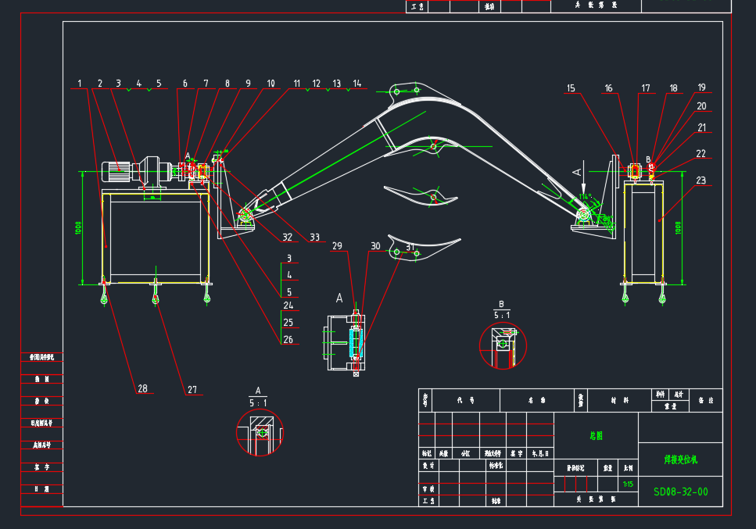Select the part number 14 label
Viewport: 756px width, 529px height.
pos(357,84)
